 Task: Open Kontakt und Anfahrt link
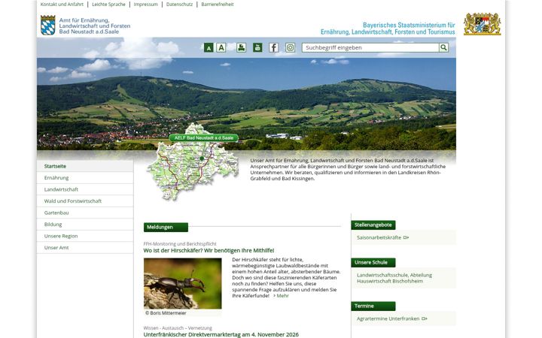(62, 5)
